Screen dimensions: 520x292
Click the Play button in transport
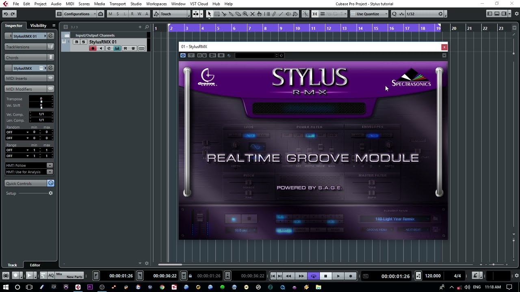click(338, 276)
